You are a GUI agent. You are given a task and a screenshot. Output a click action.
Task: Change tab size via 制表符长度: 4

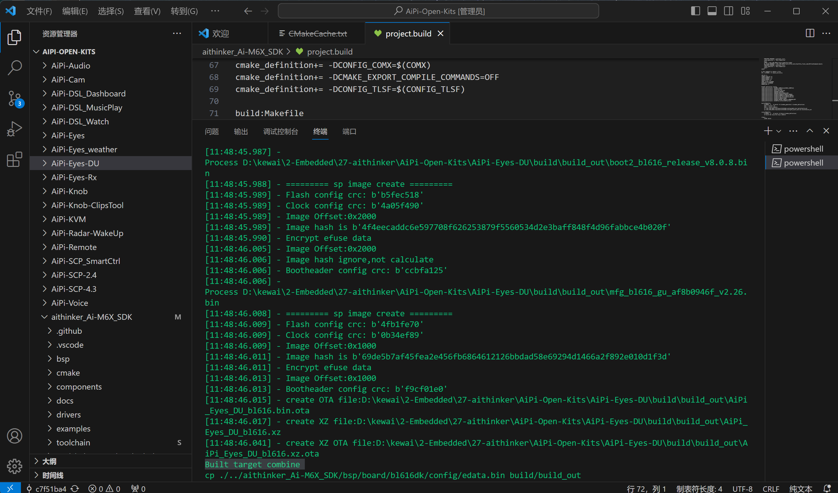pyautogui.click(x=699, y=488)
